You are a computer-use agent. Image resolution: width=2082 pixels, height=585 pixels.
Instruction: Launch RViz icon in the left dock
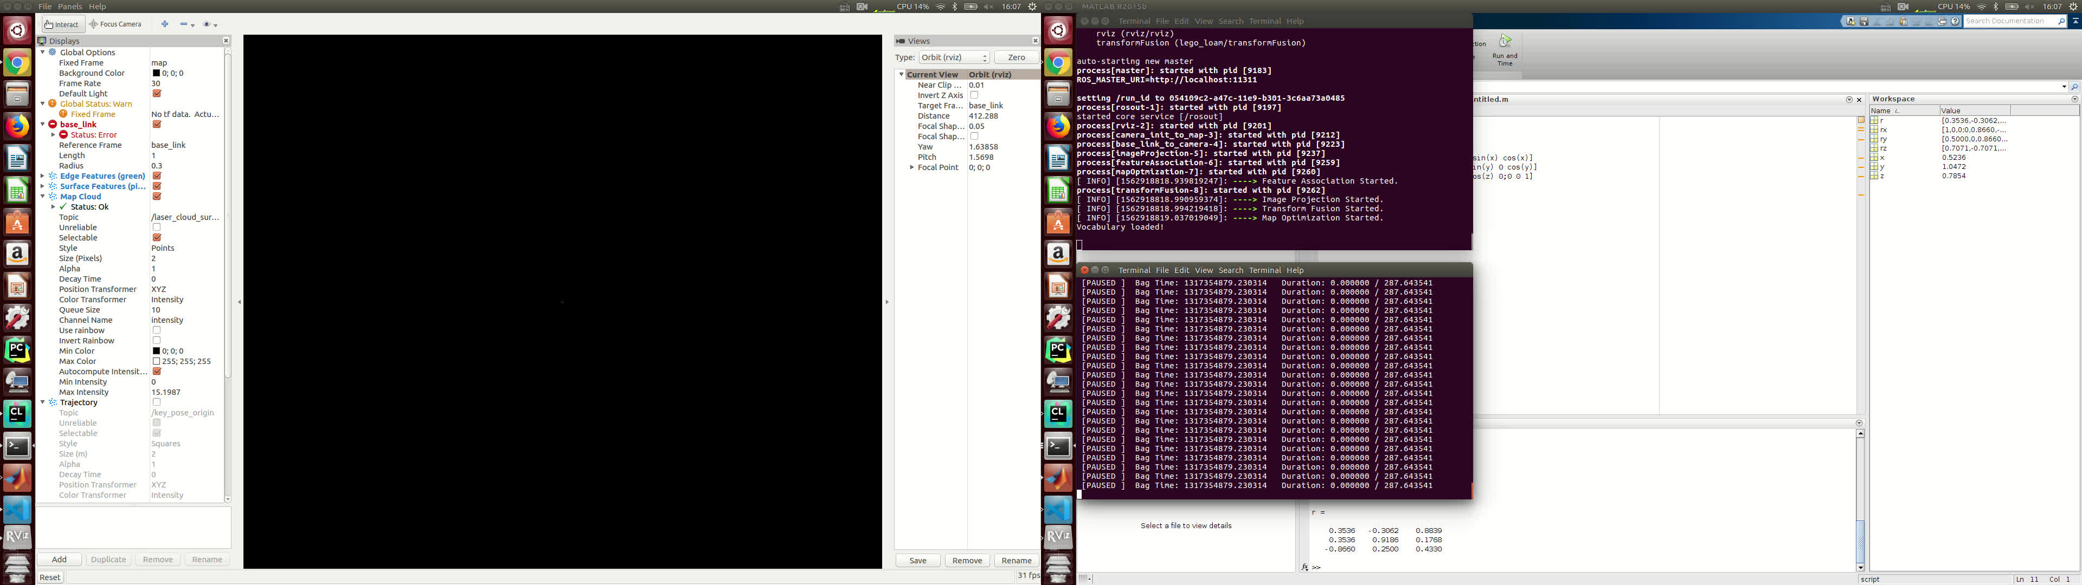point(17,535)
